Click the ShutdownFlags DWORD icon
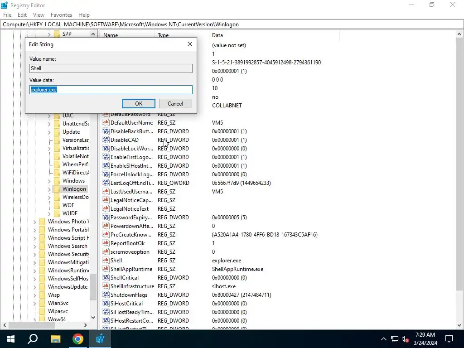464x348 pixels. pyautogui.click(x=106, y=295)
